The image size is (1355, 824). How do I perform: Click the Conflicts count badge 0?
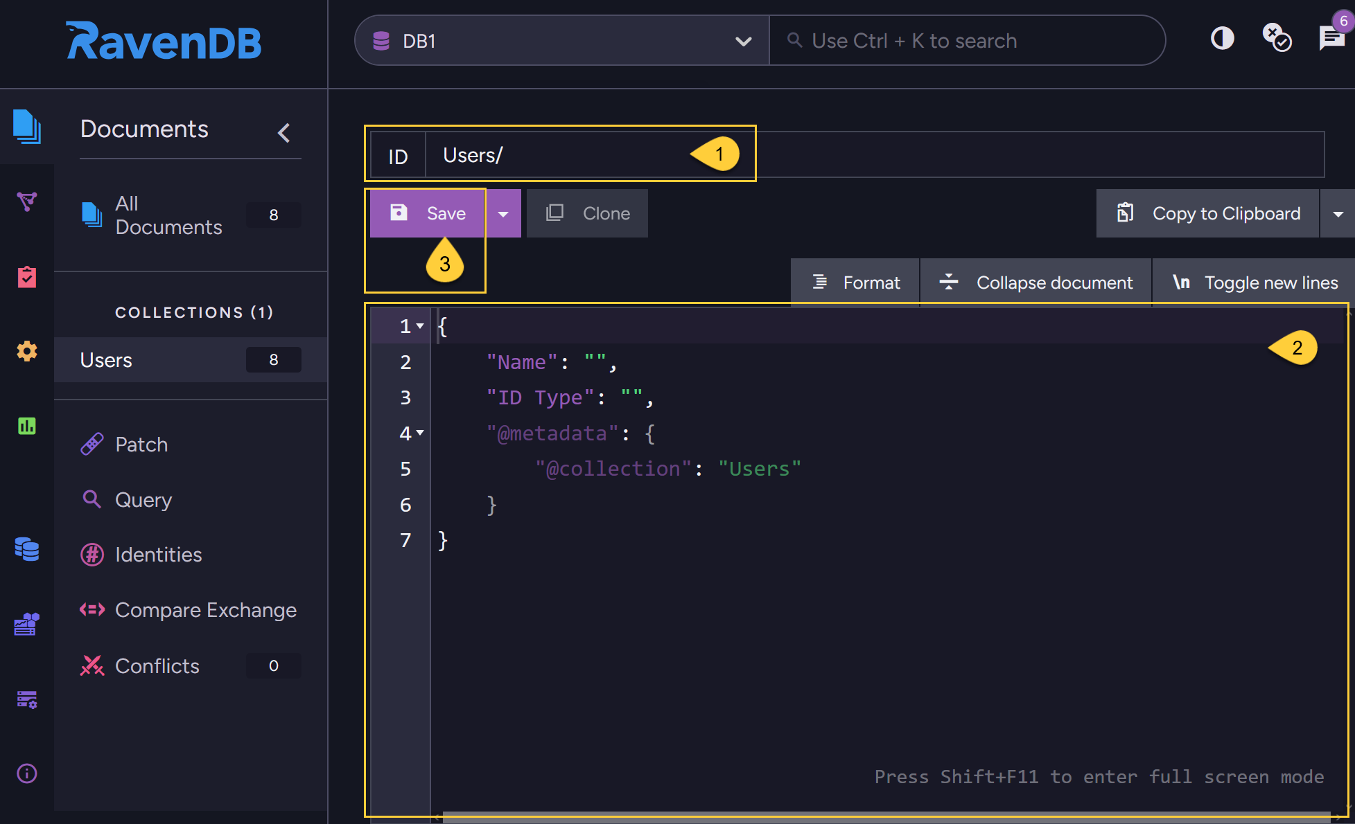click(x=274, y=665)
